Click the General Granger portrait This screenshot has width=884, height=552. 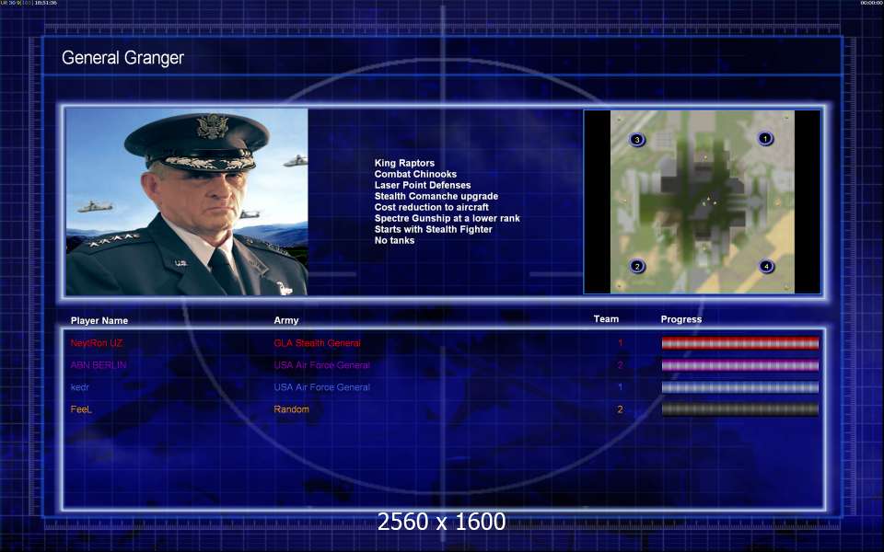[x=187, y=201]
